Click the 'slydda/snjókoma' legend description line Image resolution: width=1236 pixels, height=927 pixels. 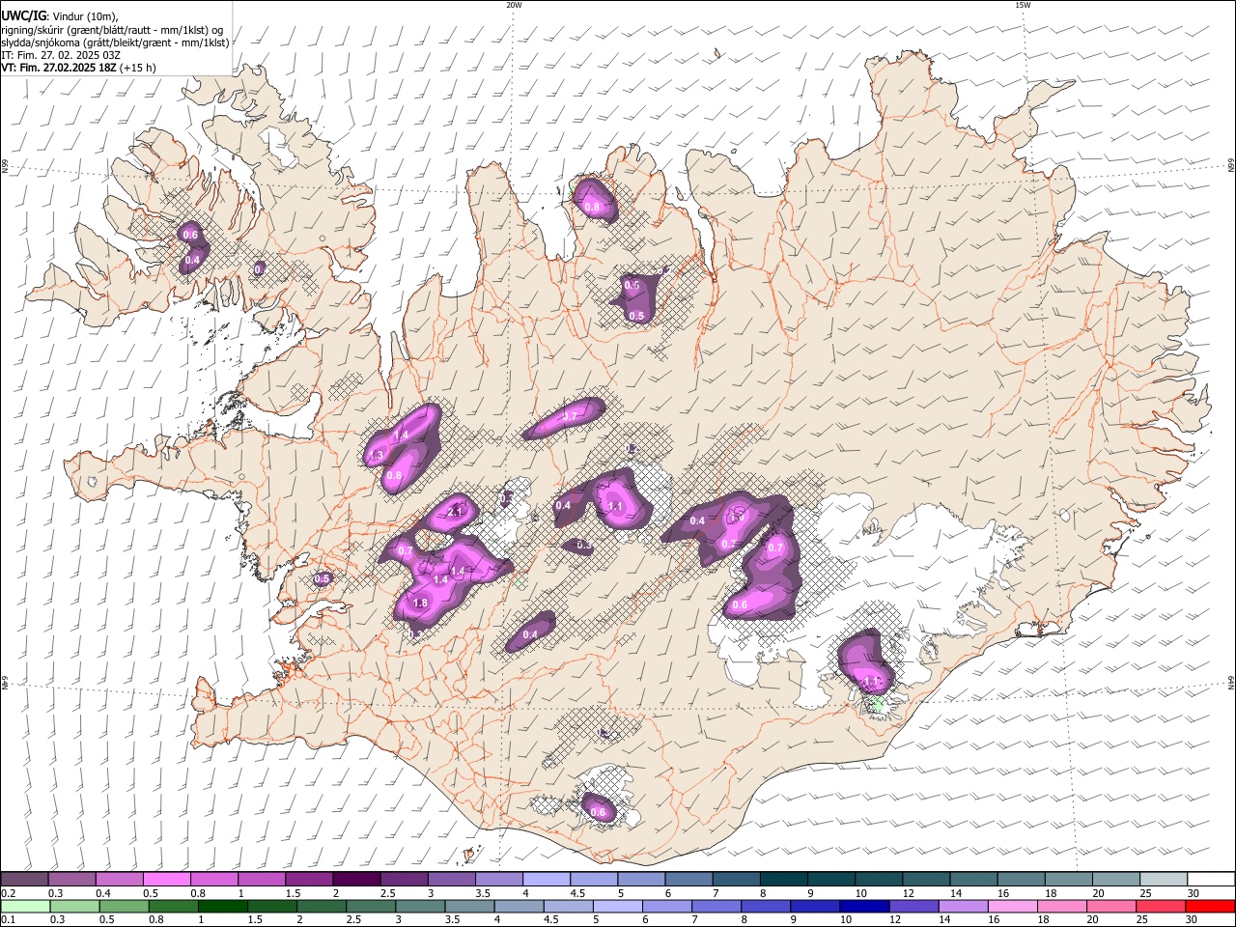click(115, 42)
